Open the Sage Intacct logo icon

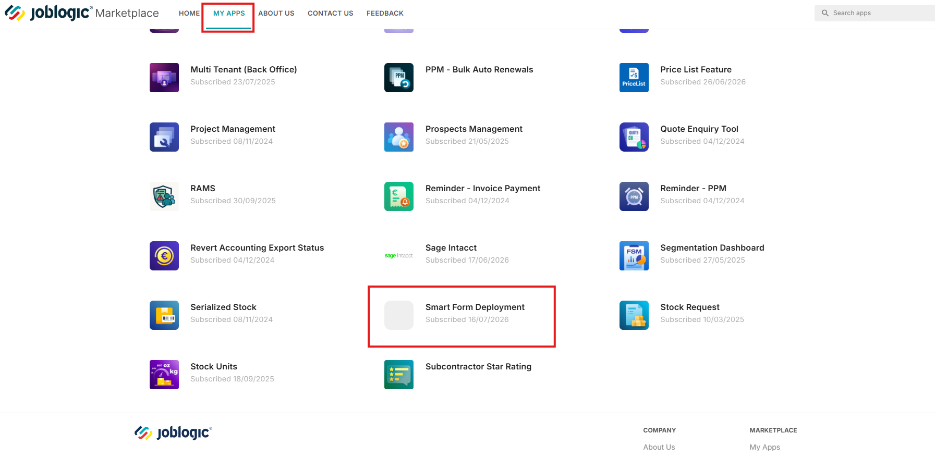point(399,256)
